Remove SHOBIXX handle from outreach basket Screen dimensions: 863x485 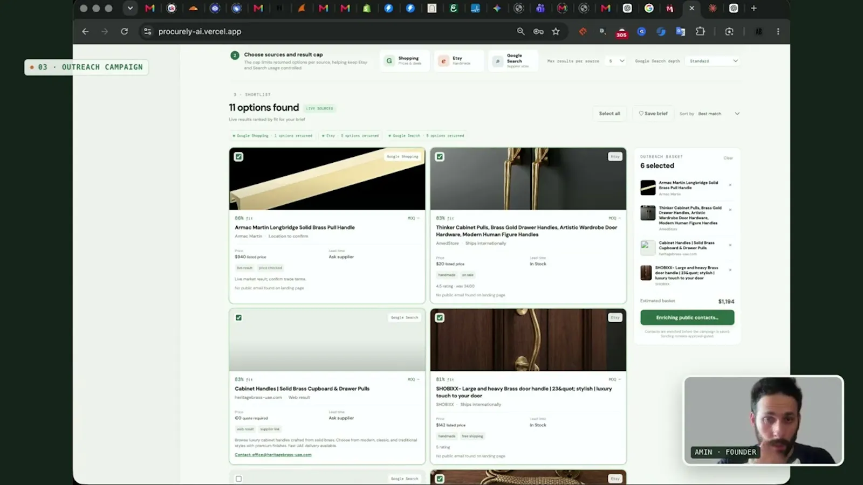(730, 269)
